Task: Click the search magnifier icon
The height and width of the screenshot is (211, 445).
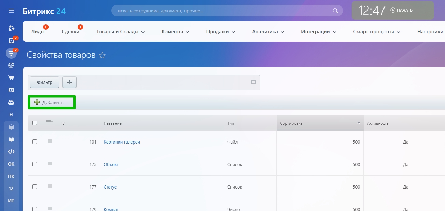Action: tap(335, 11)
